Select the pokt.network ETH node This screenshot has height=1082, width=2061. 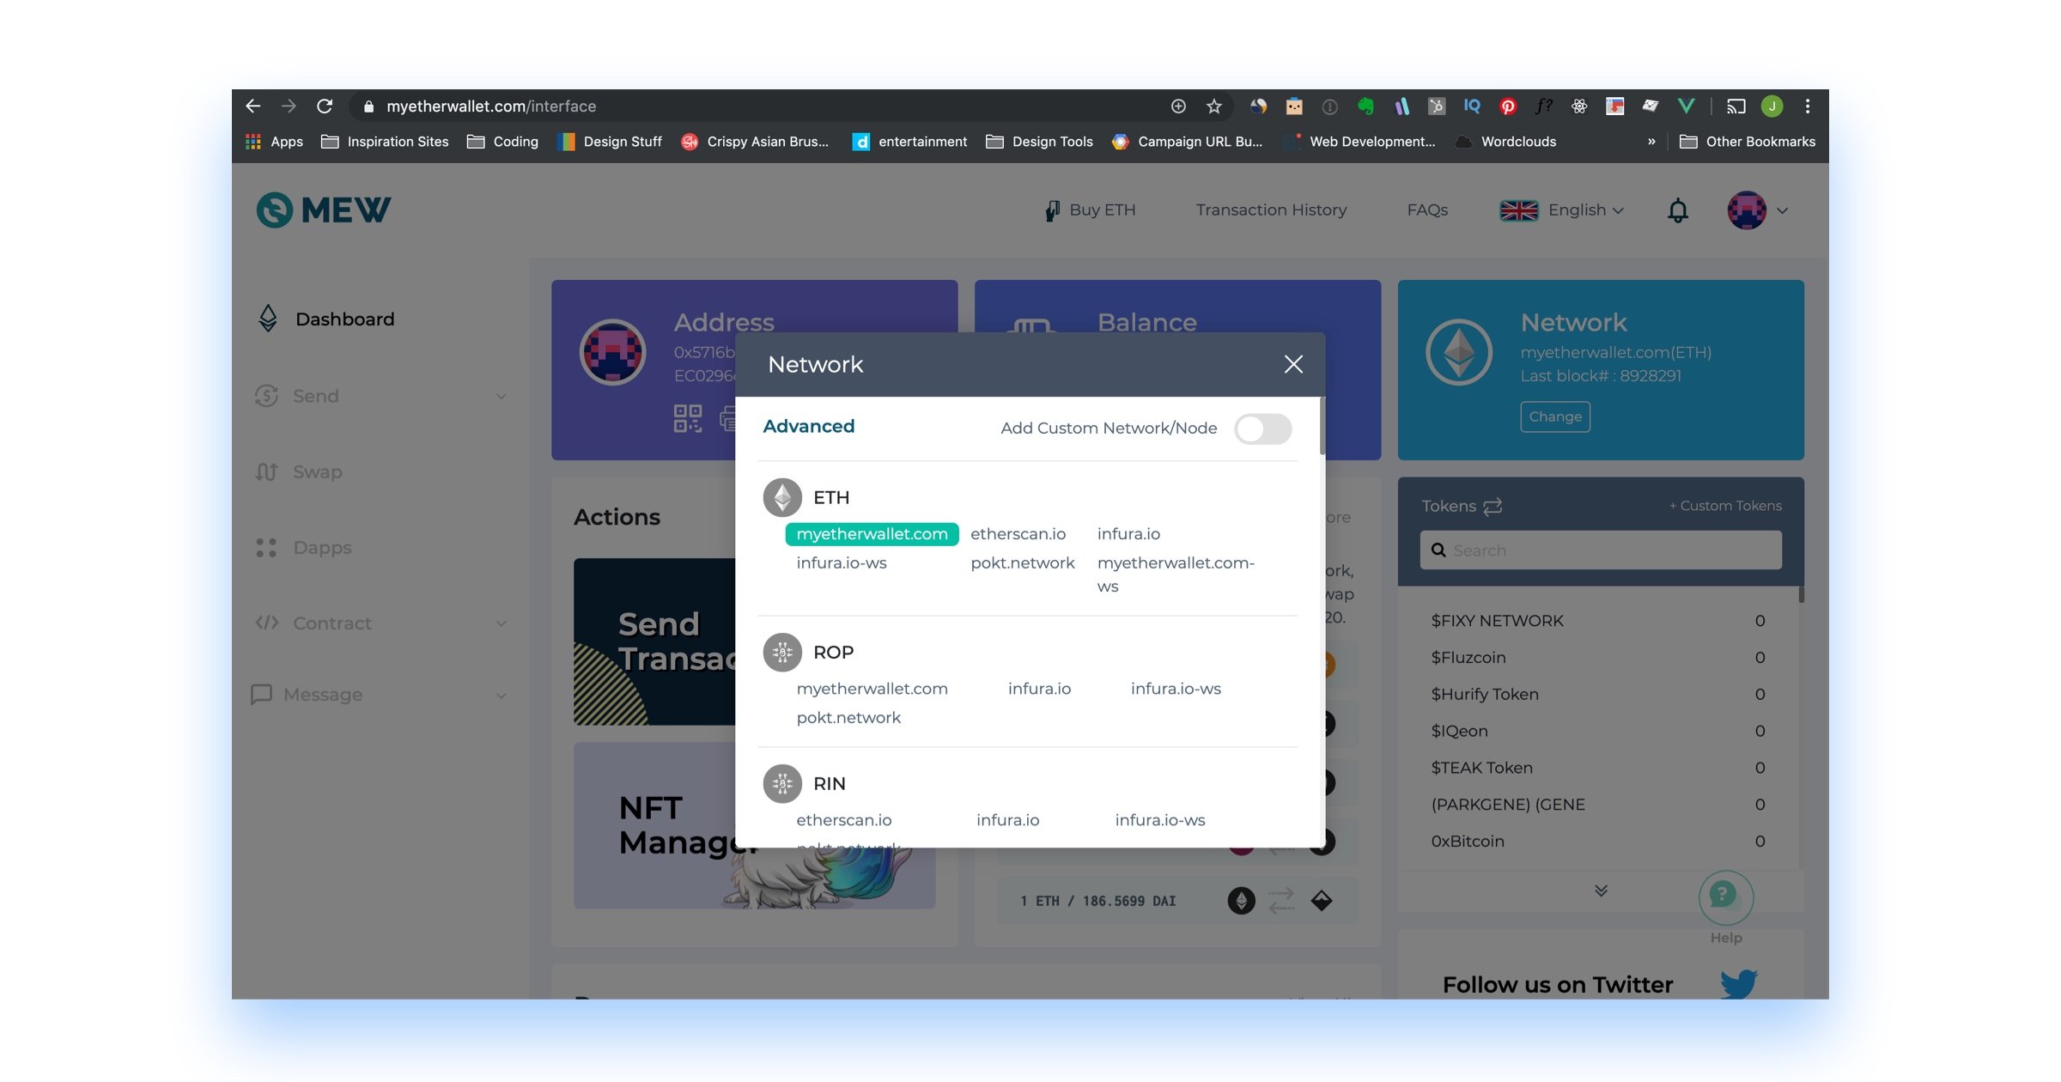(1022, 562)
